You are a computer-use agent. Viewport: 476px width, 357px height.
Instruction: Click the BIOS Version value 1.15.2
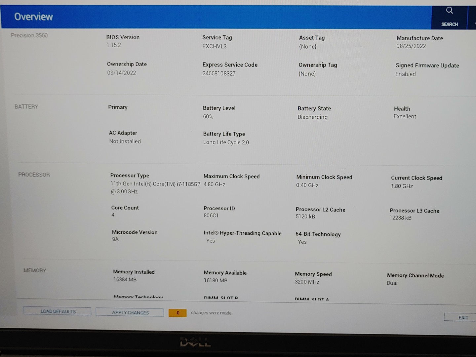tap(114, 45)
